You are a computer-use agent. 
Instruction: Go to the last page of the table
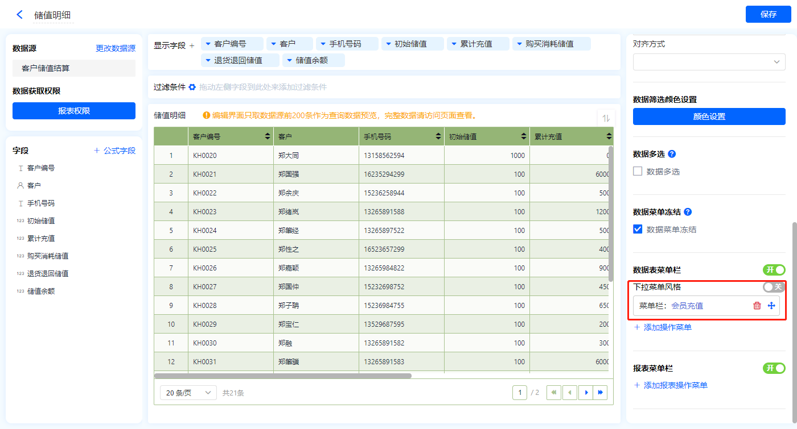pyautogui.click(x=600, y=393)
